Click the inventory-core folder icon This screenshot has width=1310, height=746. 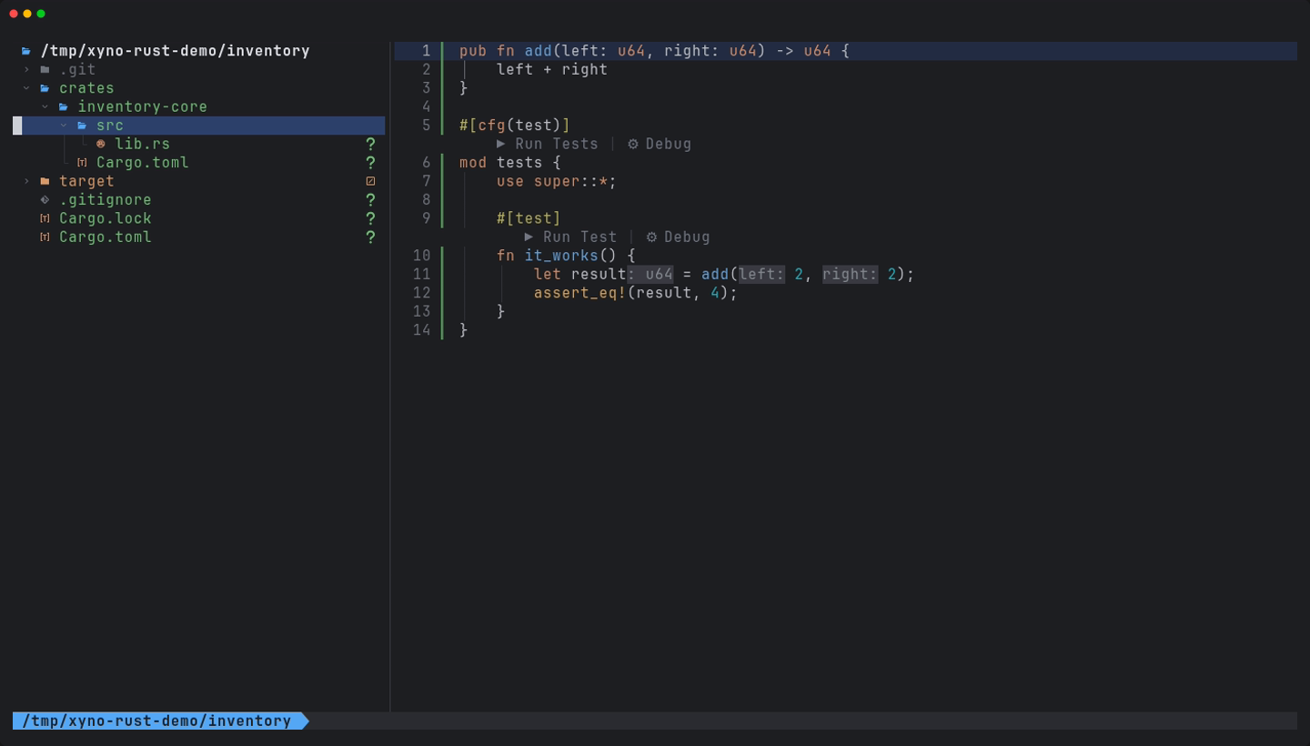pos(64,106)
